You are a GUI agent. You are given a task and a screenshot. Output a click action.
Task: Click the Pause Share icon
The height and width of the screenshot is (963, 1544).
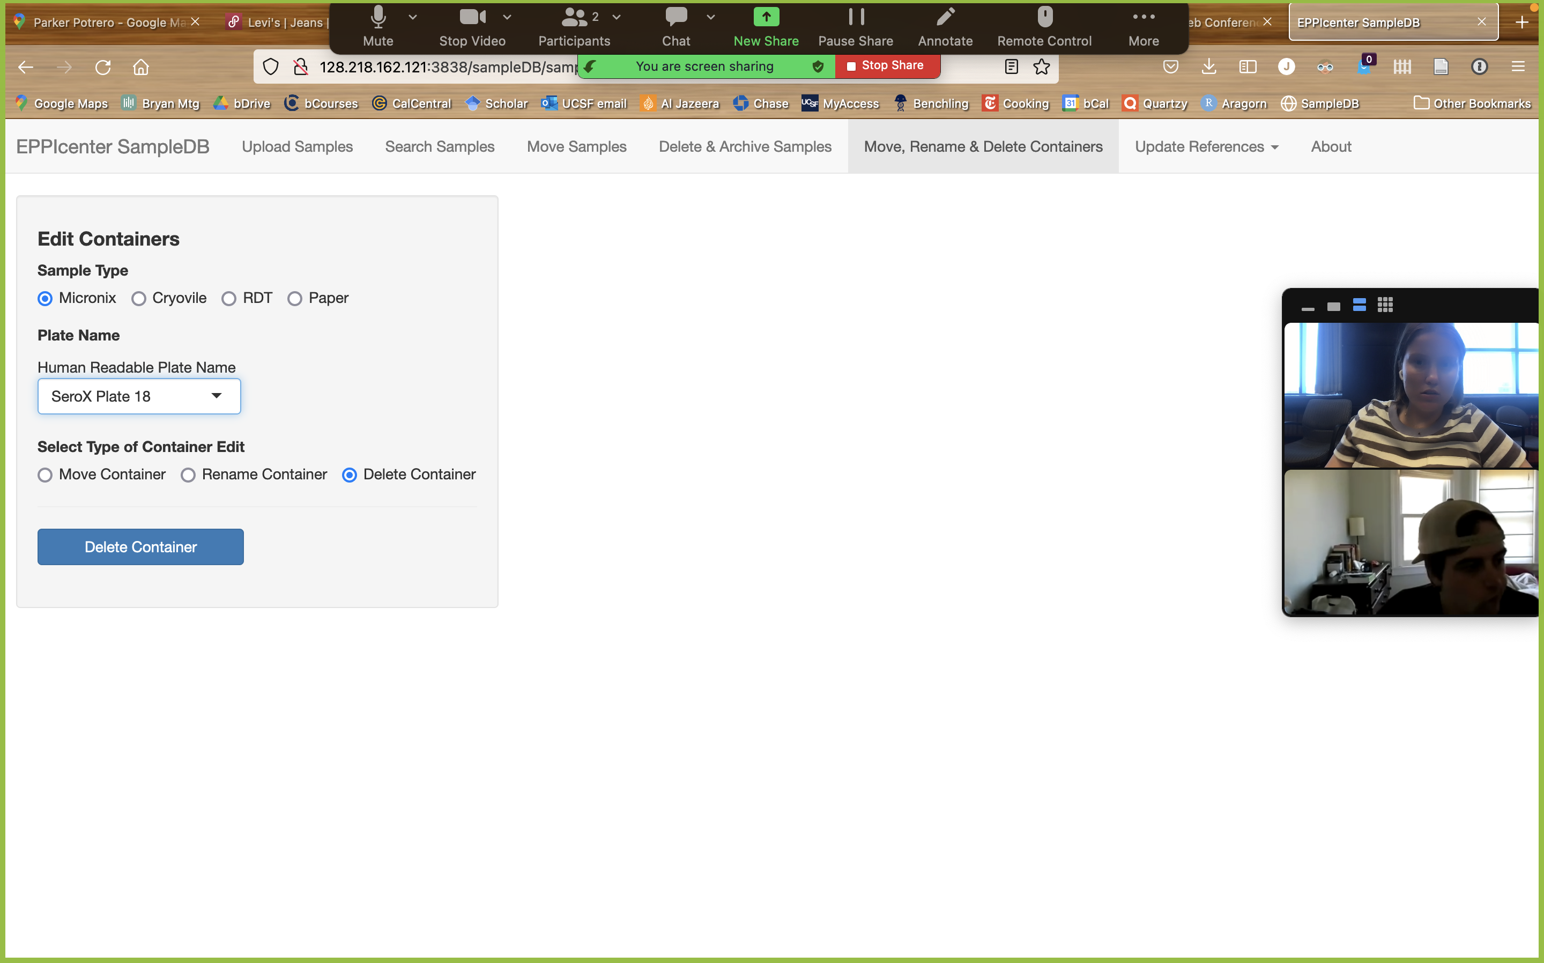click(x=855, y=17)
